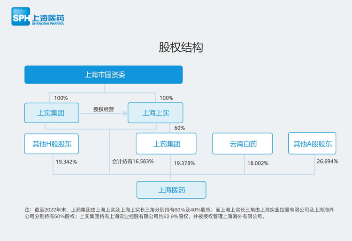Select the 上药集团 box
Viewport: 352px width, 241px height.
(x=166, y=144)
